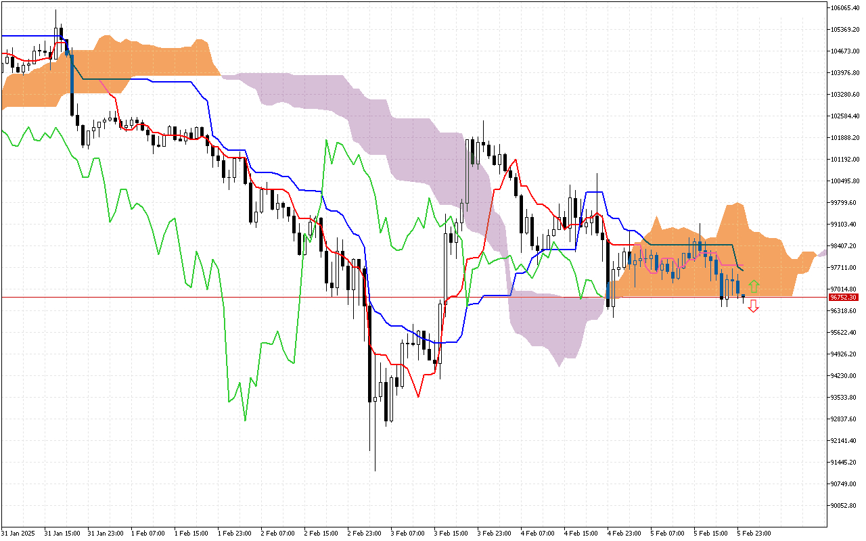
Task: Pick the 97014.80 value on price scale
Action: (x=844, y=289)
